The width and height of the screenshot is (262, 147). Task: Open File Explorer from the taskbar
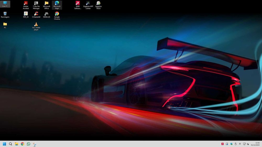[16, 144]
